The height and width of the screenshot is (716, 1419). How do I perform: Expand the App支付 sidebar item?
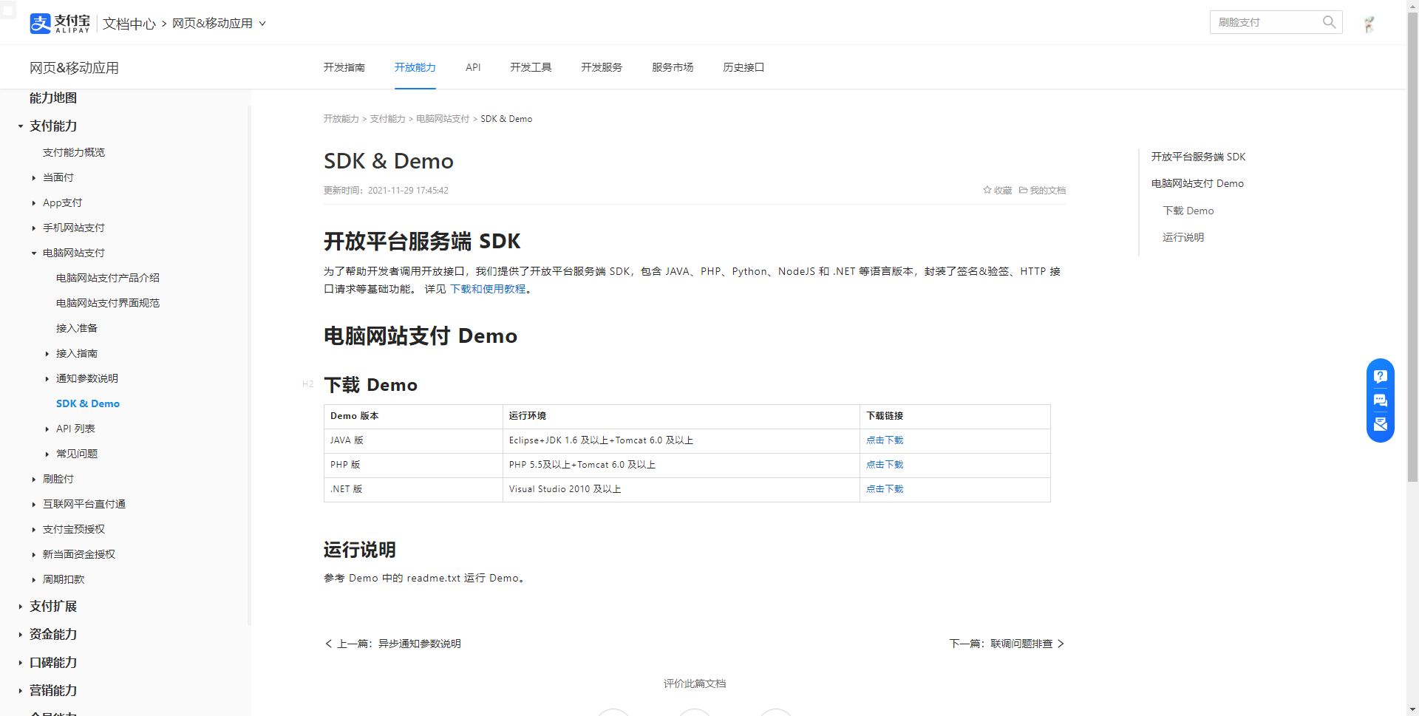coord(34,203)
